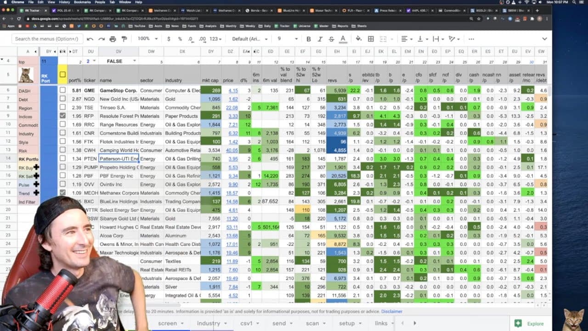Check the box for RRC row
Viewport: 588px width, 331px height.
pyautogui.click(x=62, y=125)
